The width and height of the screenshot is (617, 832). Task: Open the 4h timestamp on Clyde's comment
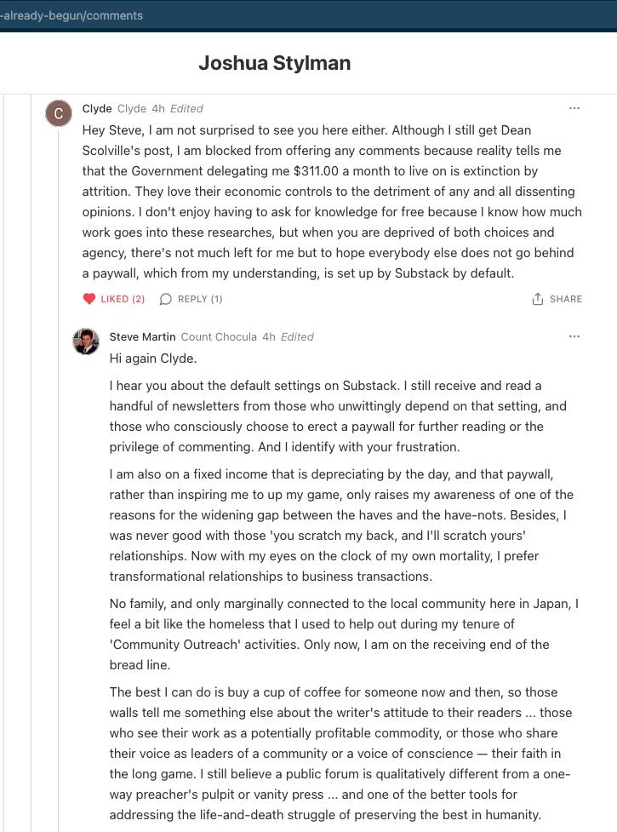pos(158,108)
